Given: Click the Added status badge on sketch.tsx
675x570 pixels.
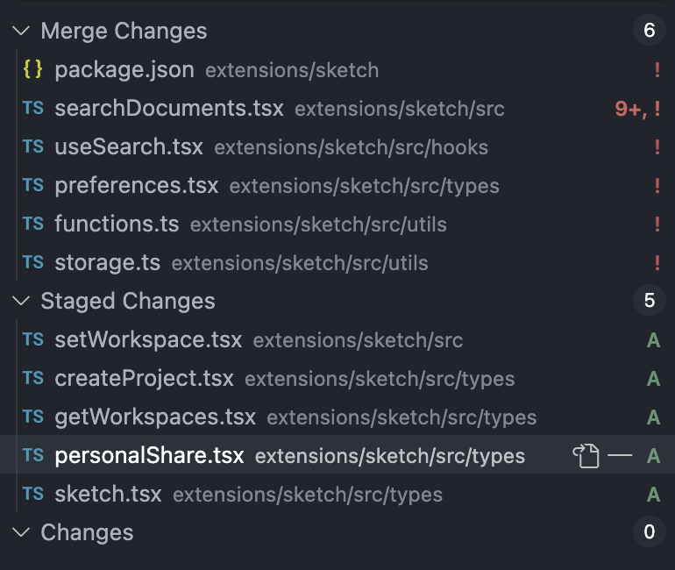Looking at the screenshot, I should (653, 494).
